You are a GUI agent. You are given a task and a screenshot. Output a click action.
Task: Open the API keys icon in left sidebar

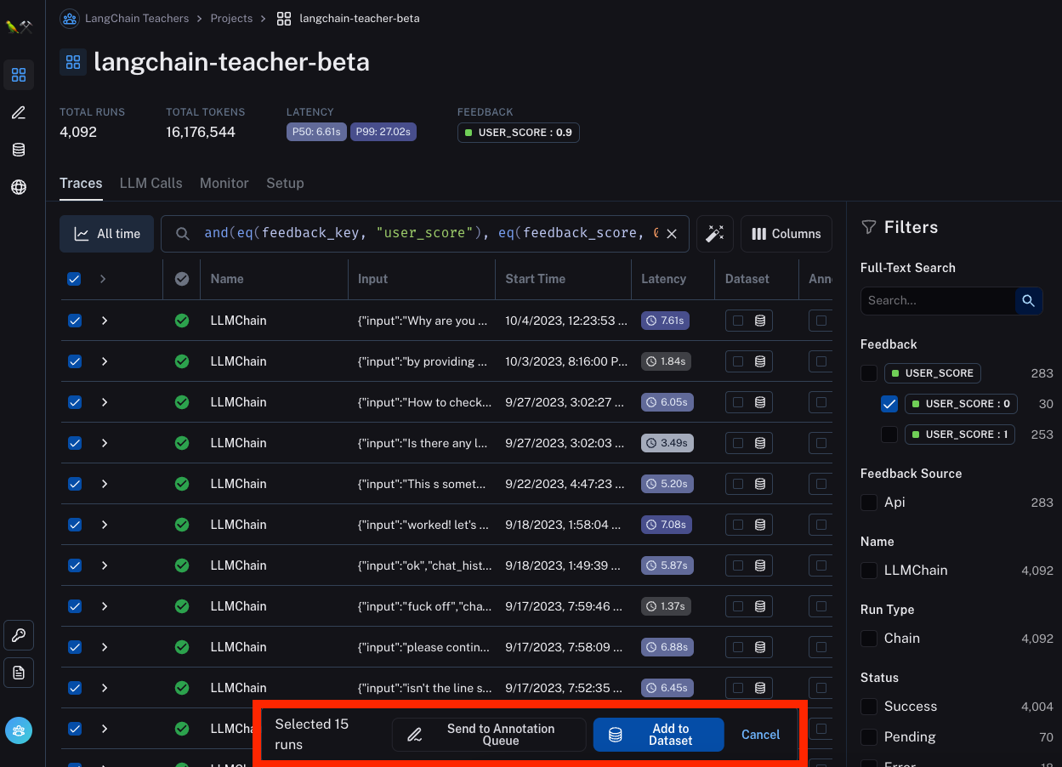[x=19, y=634]
